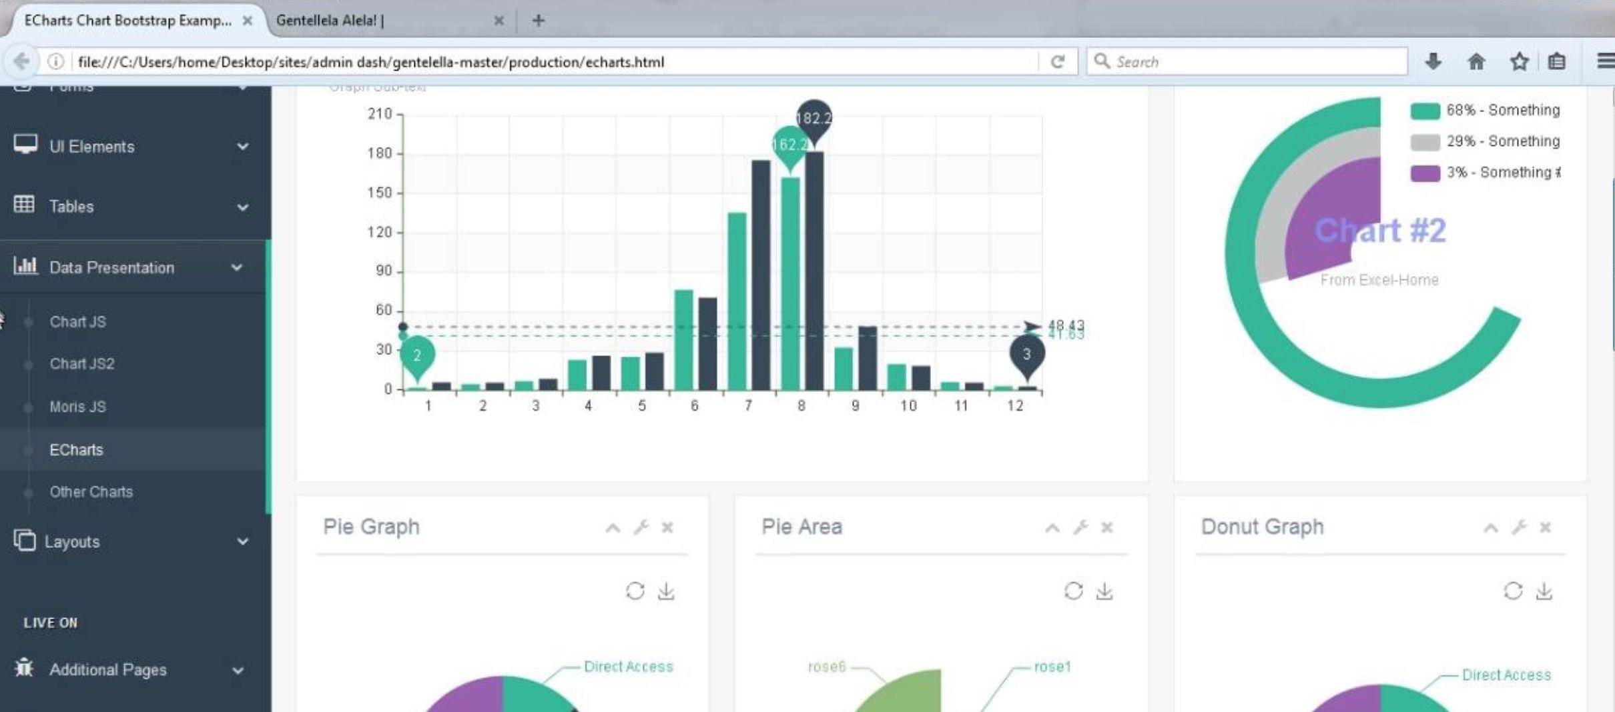The image size is (1615, 712).
Task: Go to Chart JS2 page link
Action: (82, 364)
